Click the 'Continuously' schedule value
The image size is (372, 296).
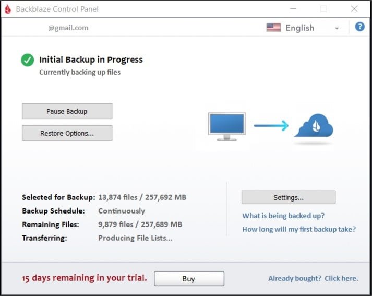122,211
